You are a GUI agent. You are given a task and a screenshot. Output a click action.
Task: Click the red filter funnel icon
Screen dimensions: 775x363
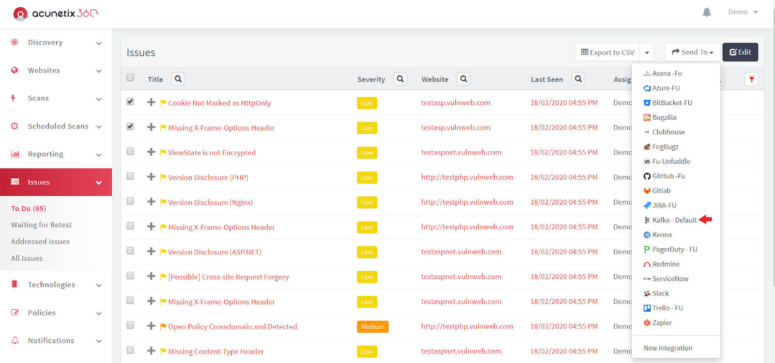click(751, 79)
